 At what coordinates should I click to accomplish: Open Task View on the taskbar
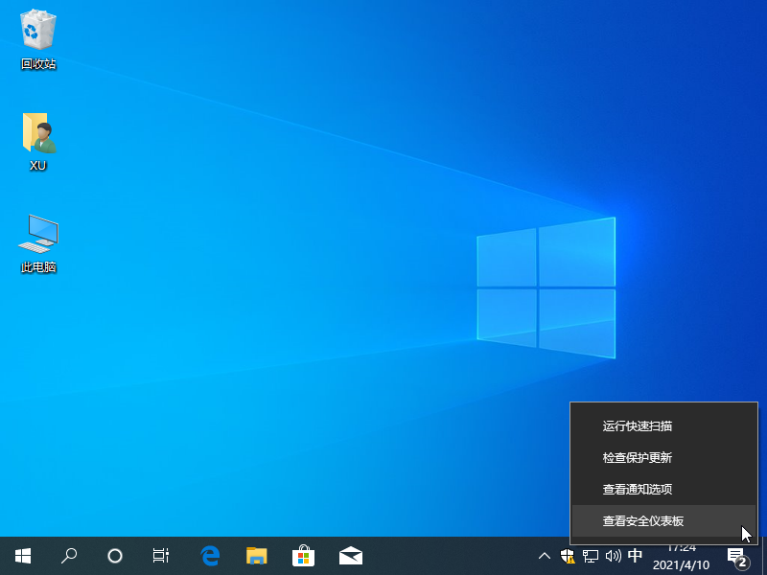(x=161, y=555)
